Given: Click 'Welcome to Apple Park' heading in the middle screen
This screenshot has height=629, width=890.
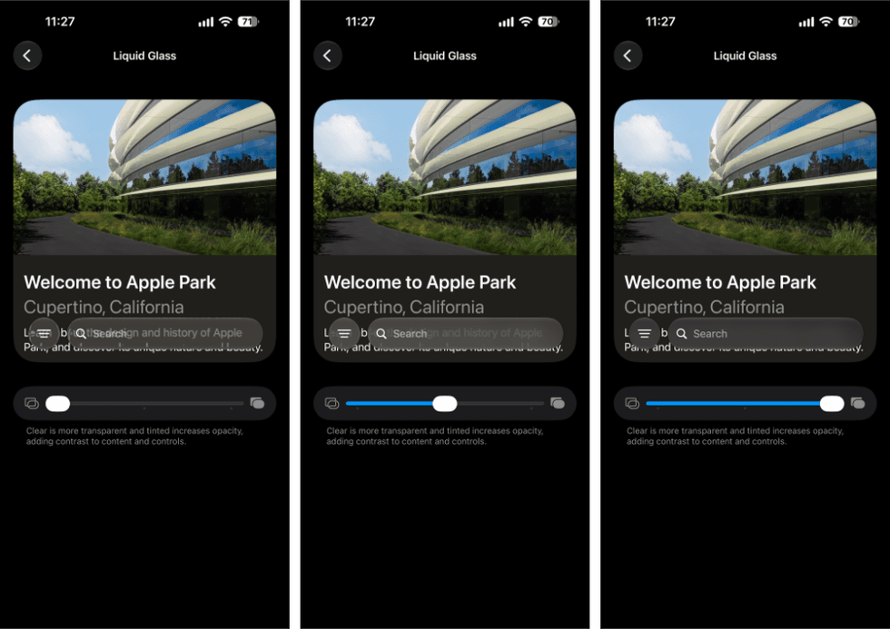Looking at the screenshot, I should click(420, 282).
